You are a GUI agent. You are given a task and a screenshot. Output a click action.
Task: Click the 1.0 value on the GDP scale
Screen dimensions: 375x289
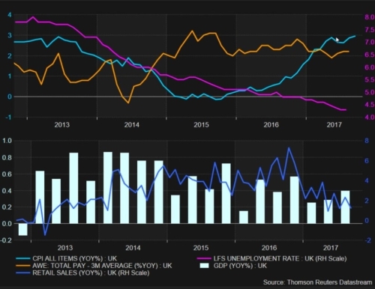7,141
